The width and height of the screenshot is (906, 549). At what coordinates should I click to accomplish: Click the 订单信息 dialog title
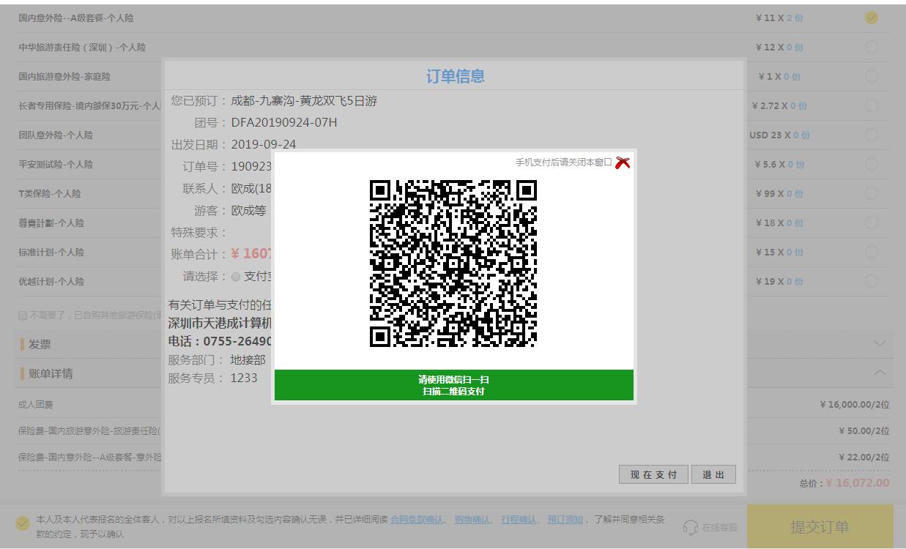pos(455,76)
